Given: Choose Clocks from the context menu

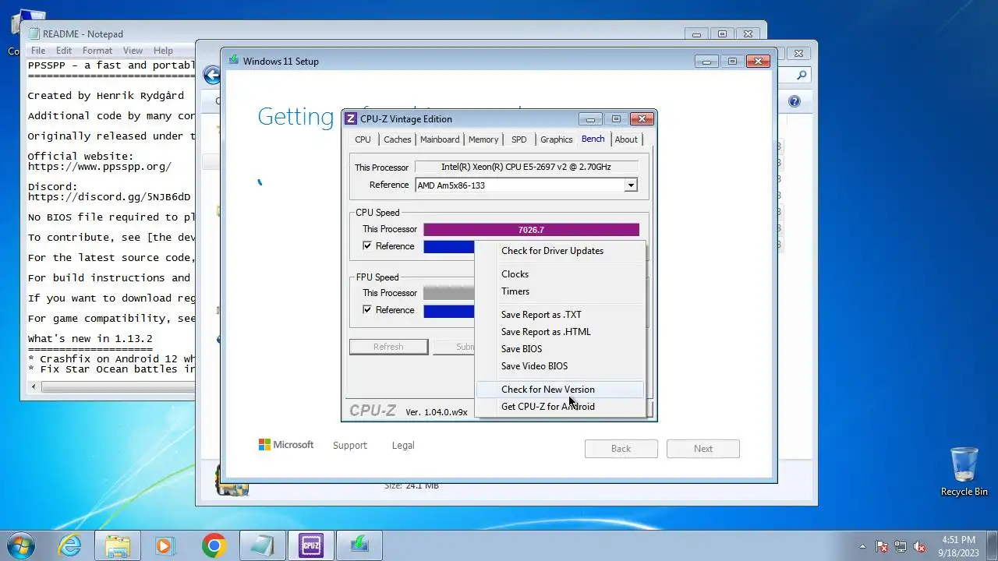Looking at the screenshot, I should (561, 274).
